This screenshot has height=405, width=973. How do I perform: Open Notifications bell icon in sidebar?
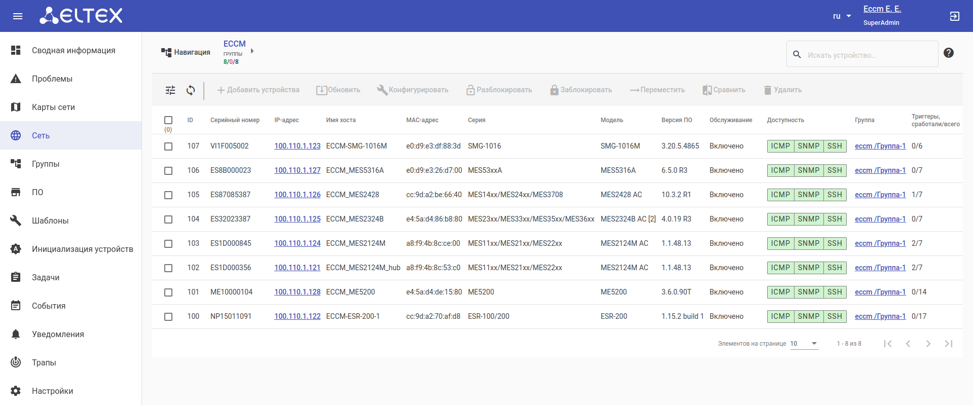16,335
